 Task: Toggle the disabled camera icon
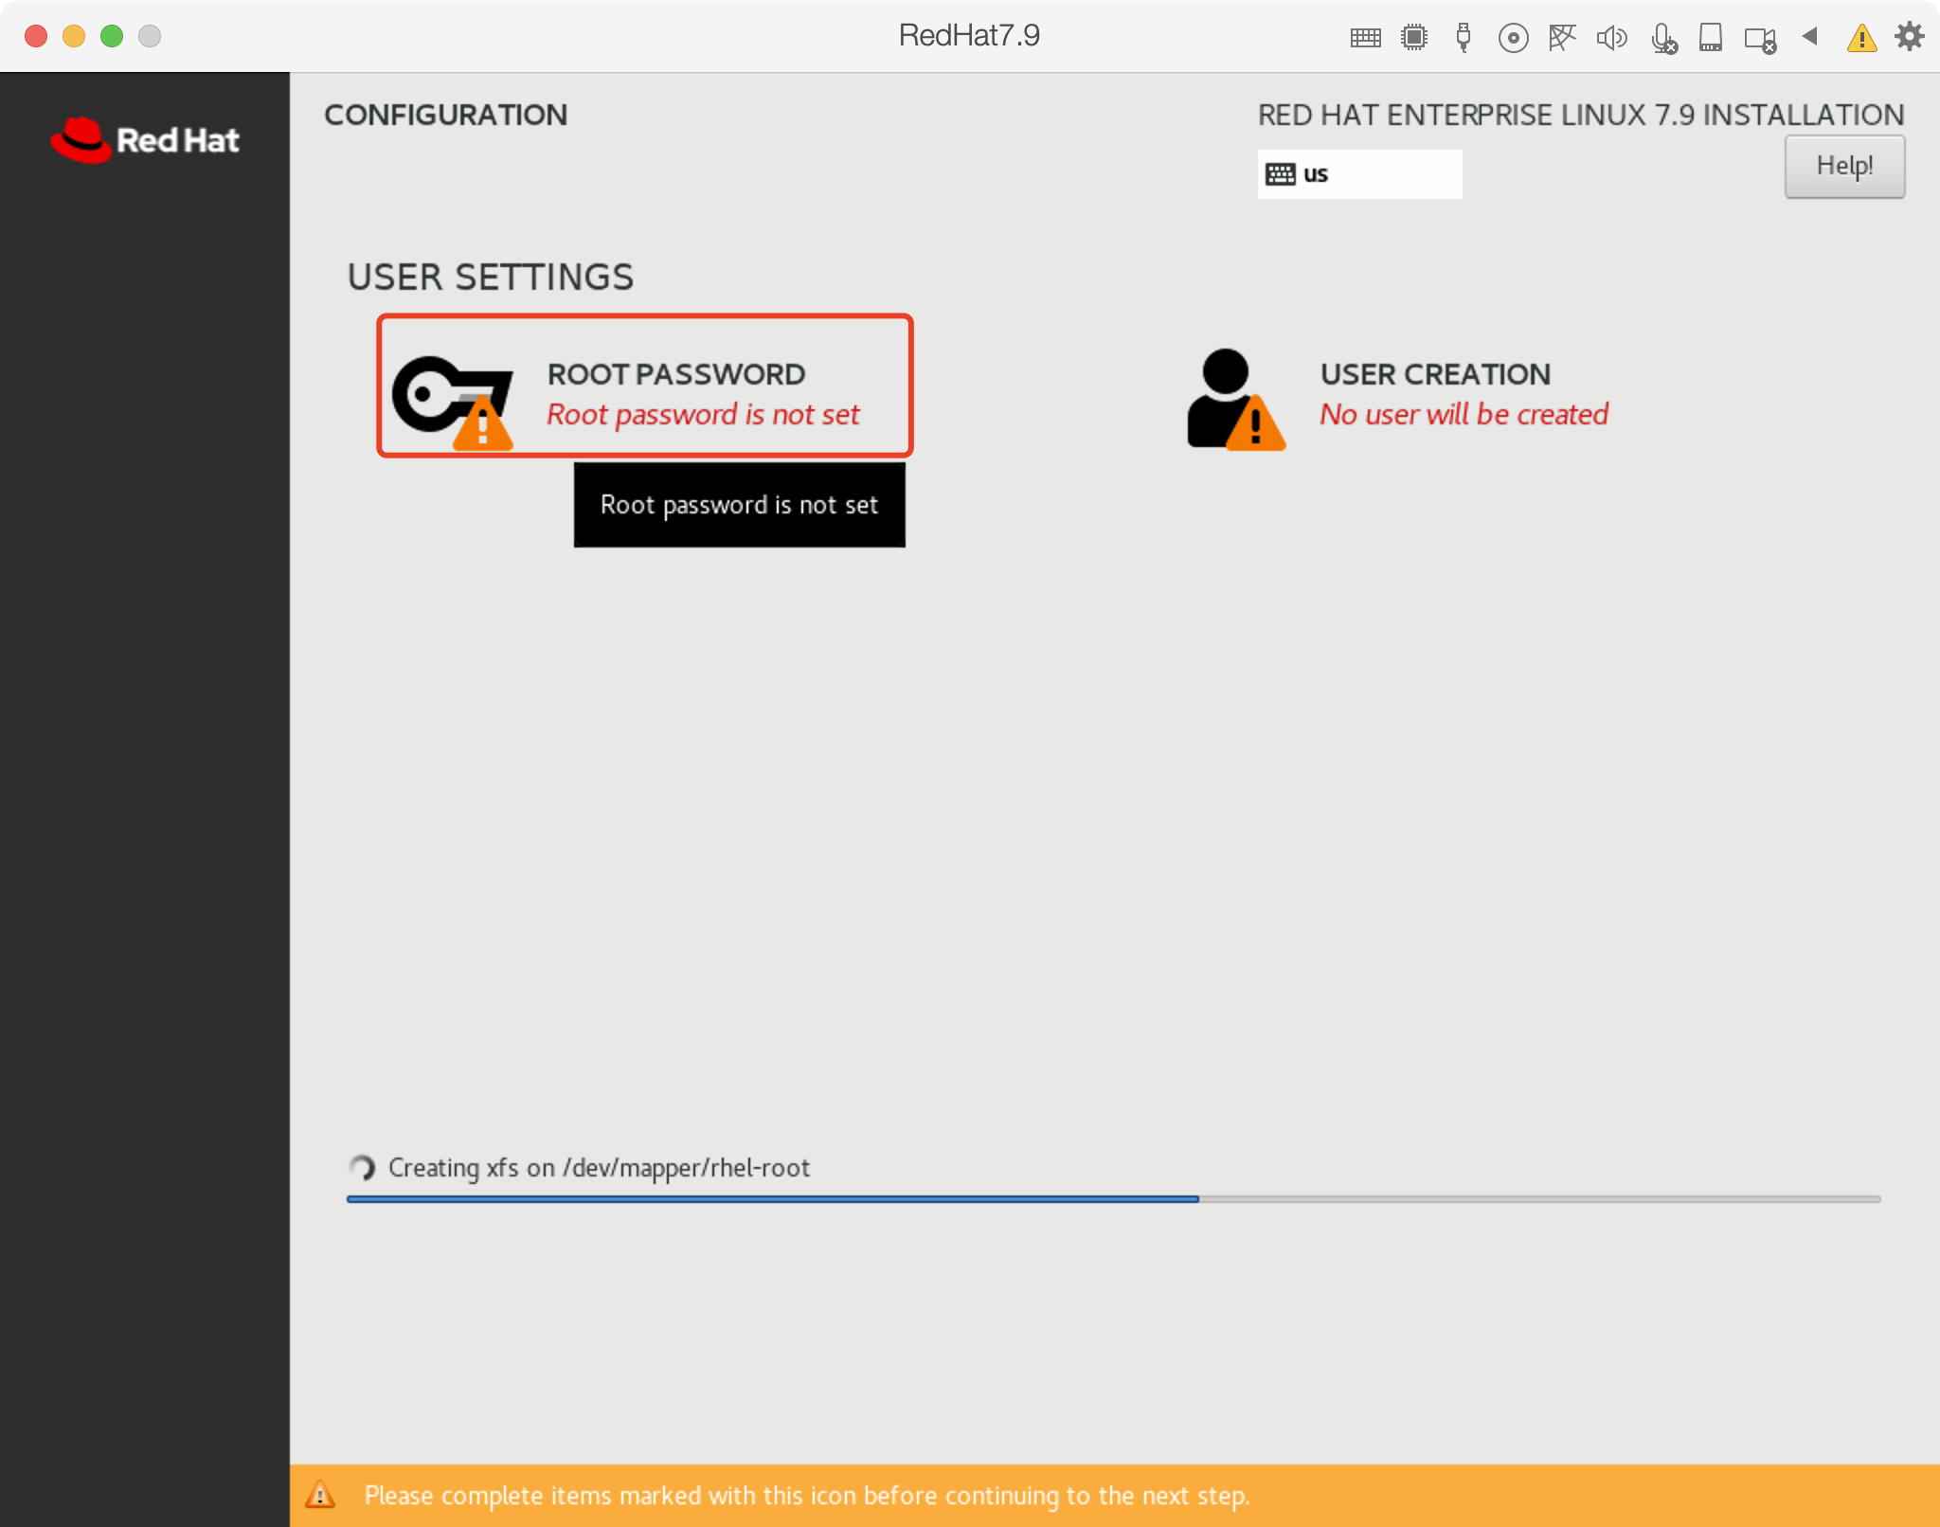click(1760, 39)
